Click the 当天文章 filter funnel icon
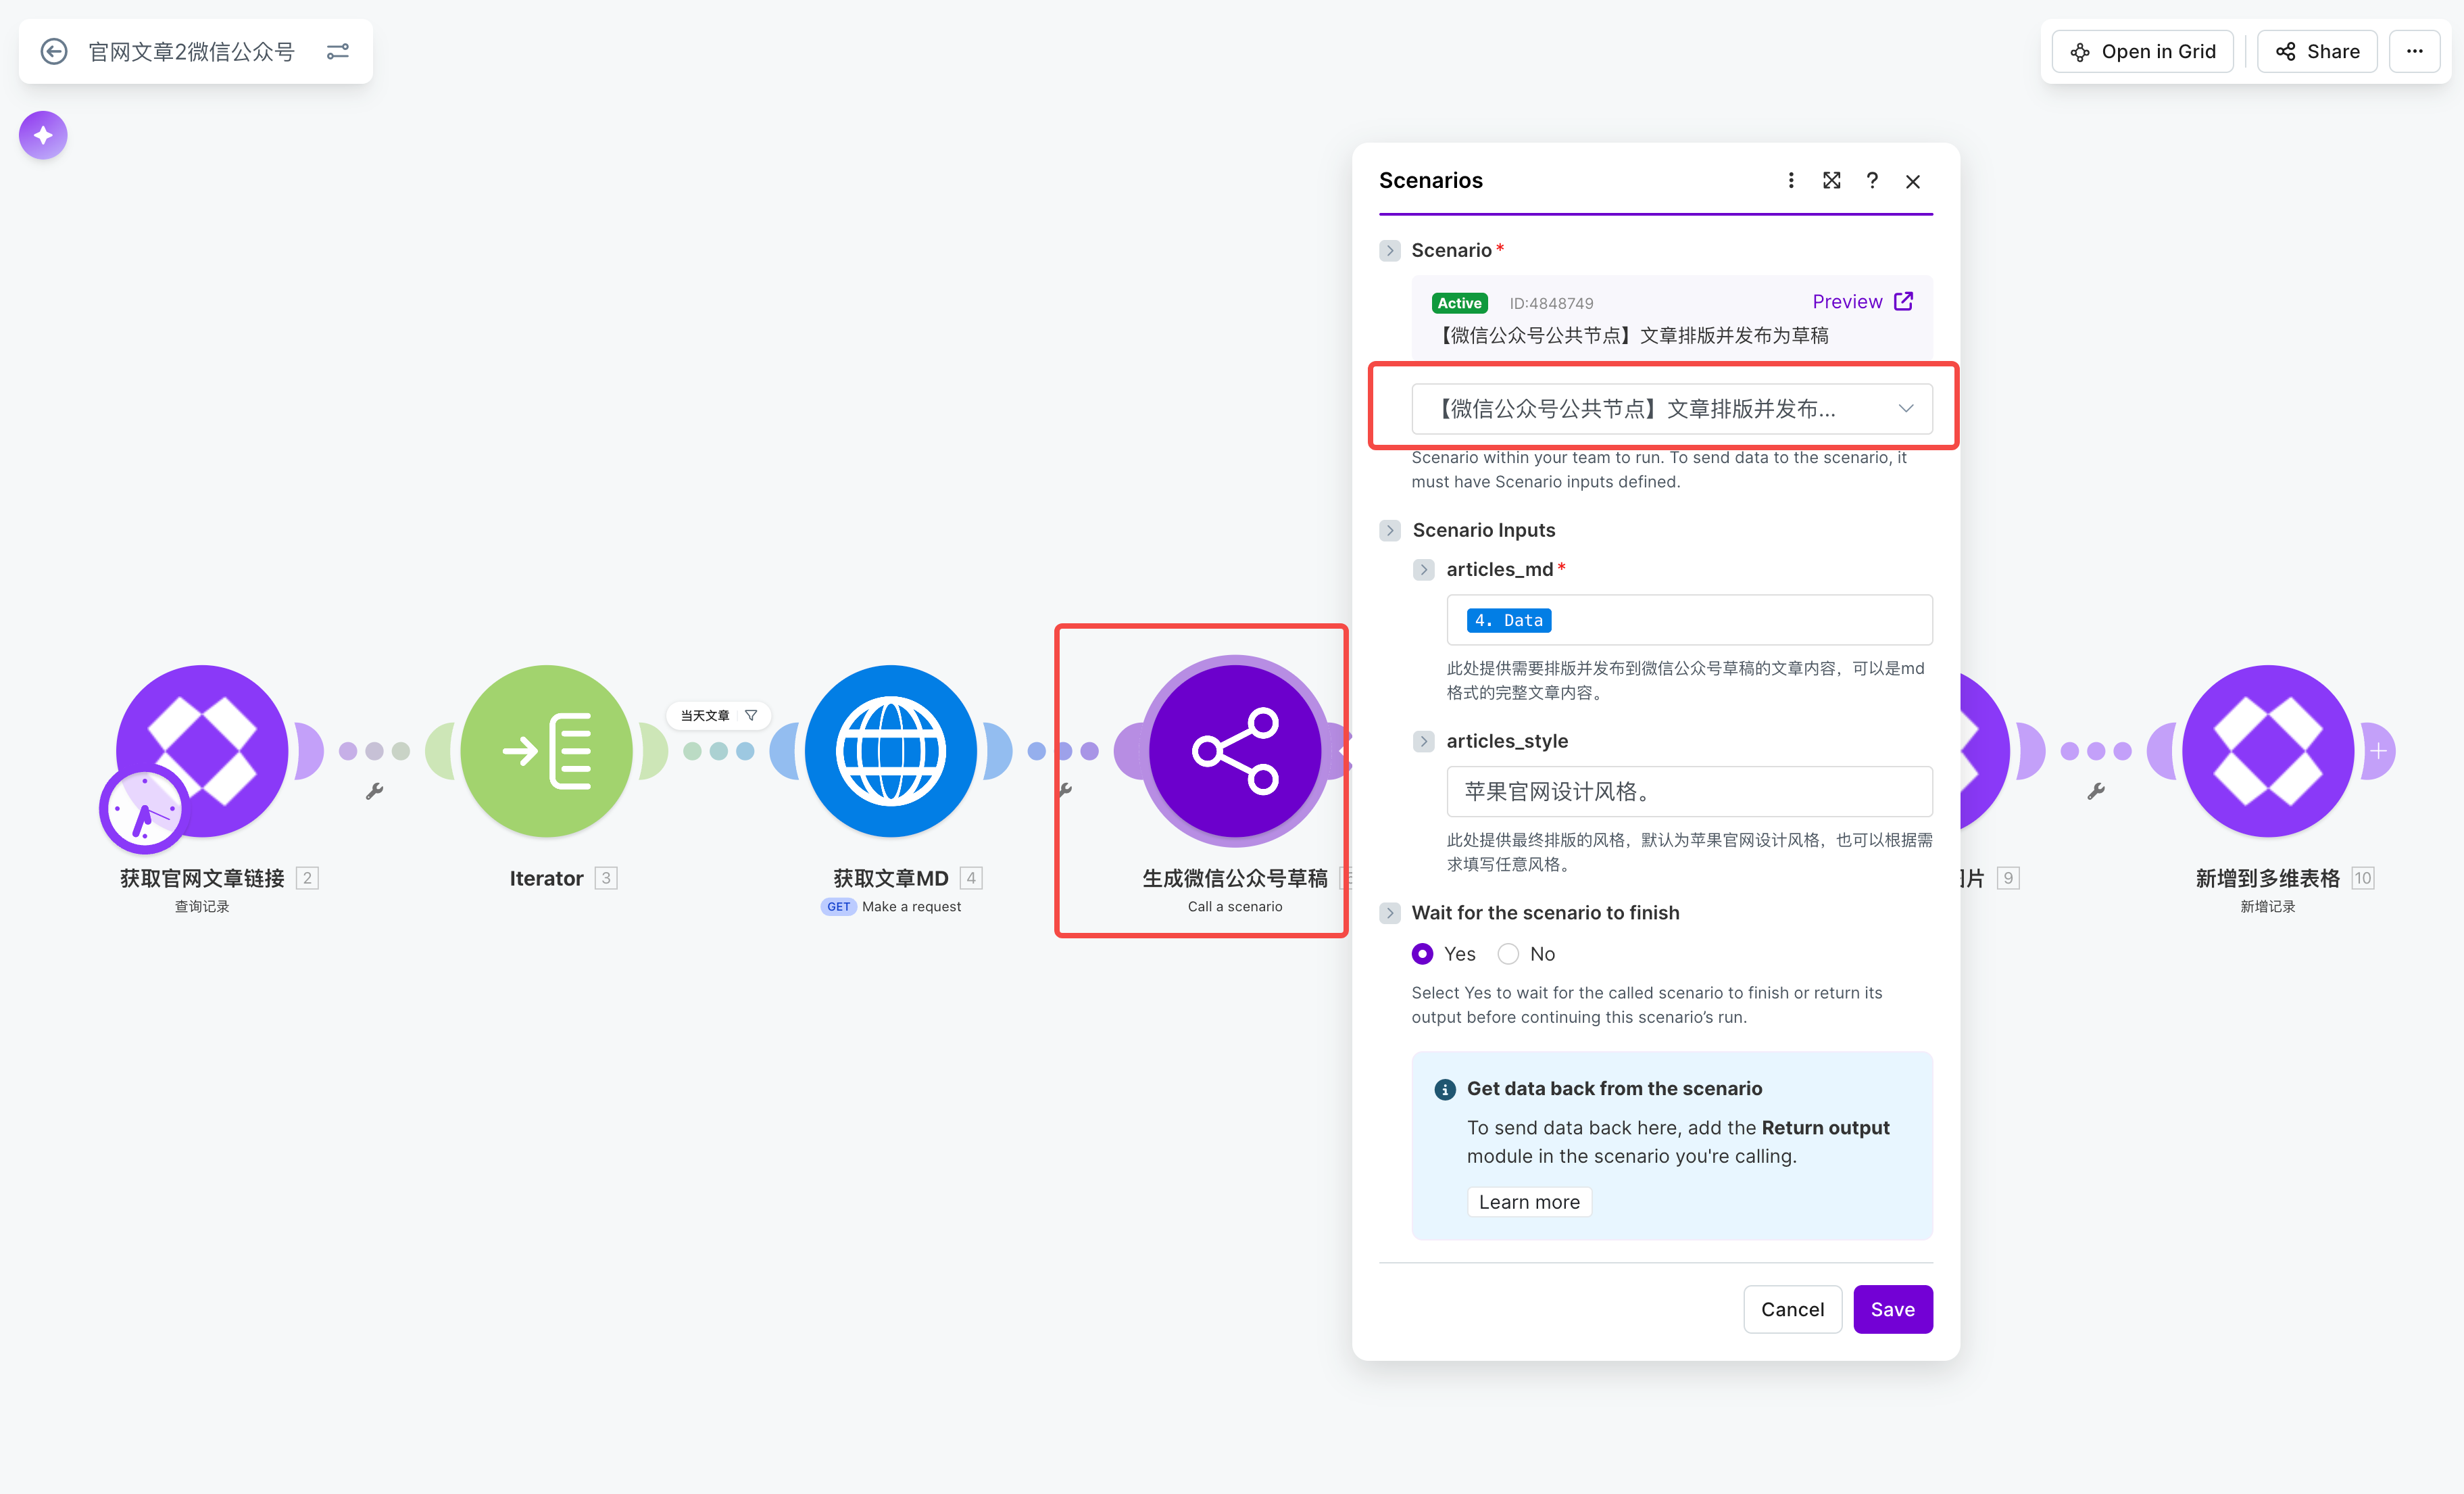Viewport: 2464px width, 1494px height. point(751,715)
